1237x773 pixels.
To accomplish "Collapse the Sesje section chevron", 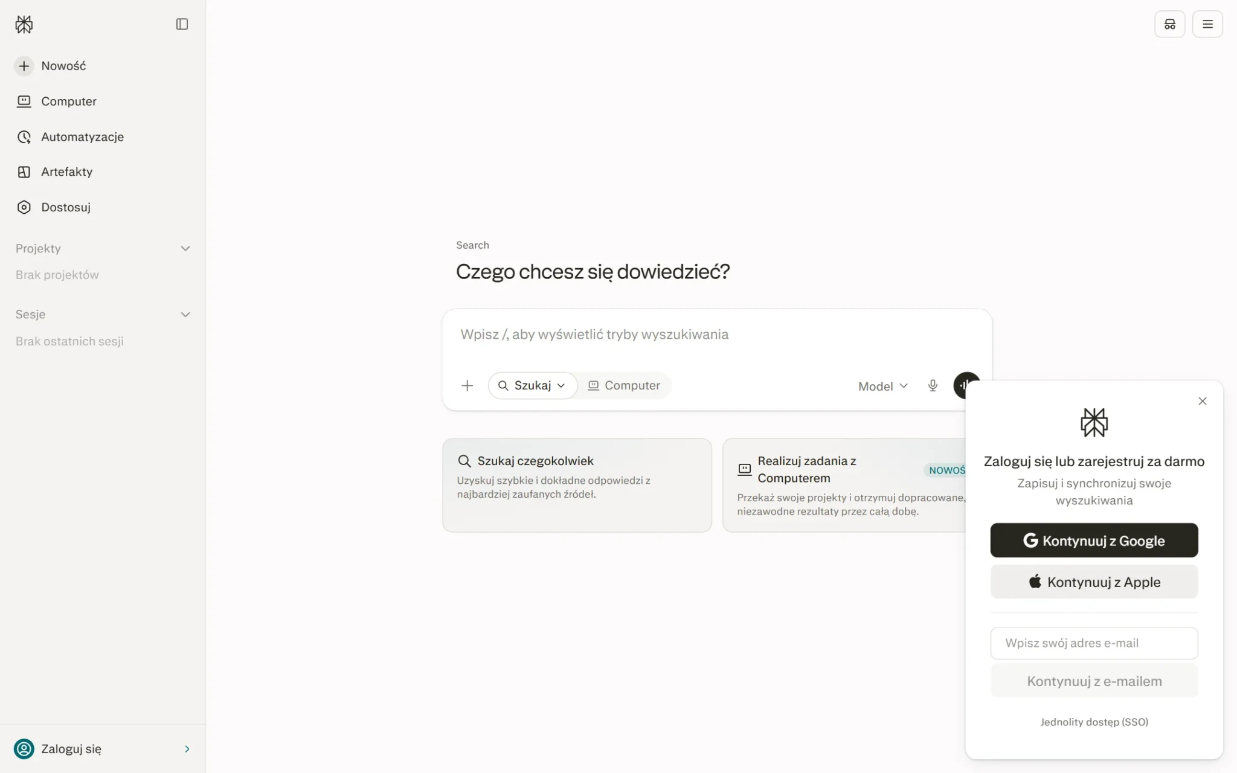I will tap(185, 314).
